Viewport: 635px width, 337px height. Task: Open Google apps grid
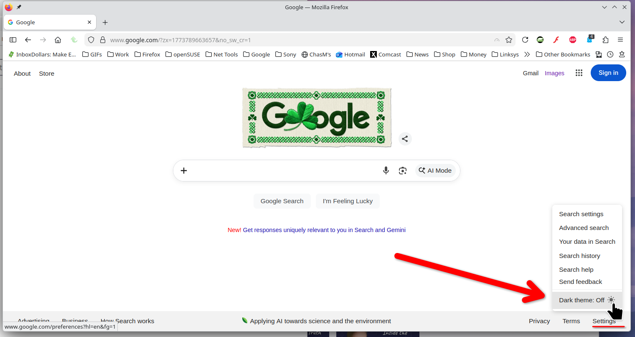pos(579,73)
